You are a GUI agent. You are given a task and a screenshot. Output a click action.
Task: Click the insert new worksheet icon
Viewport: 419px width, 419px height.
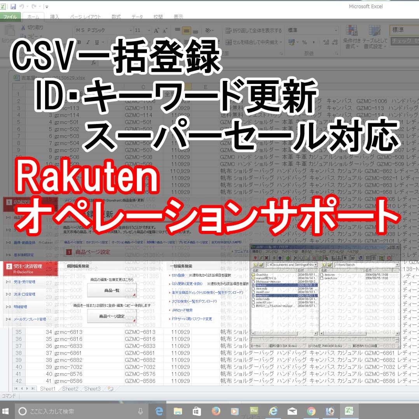click(110, 389)
